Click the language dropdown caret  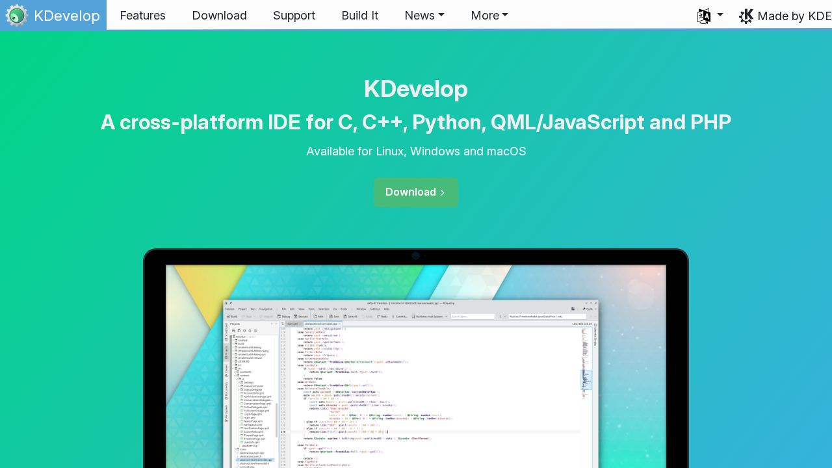(720, 14)
